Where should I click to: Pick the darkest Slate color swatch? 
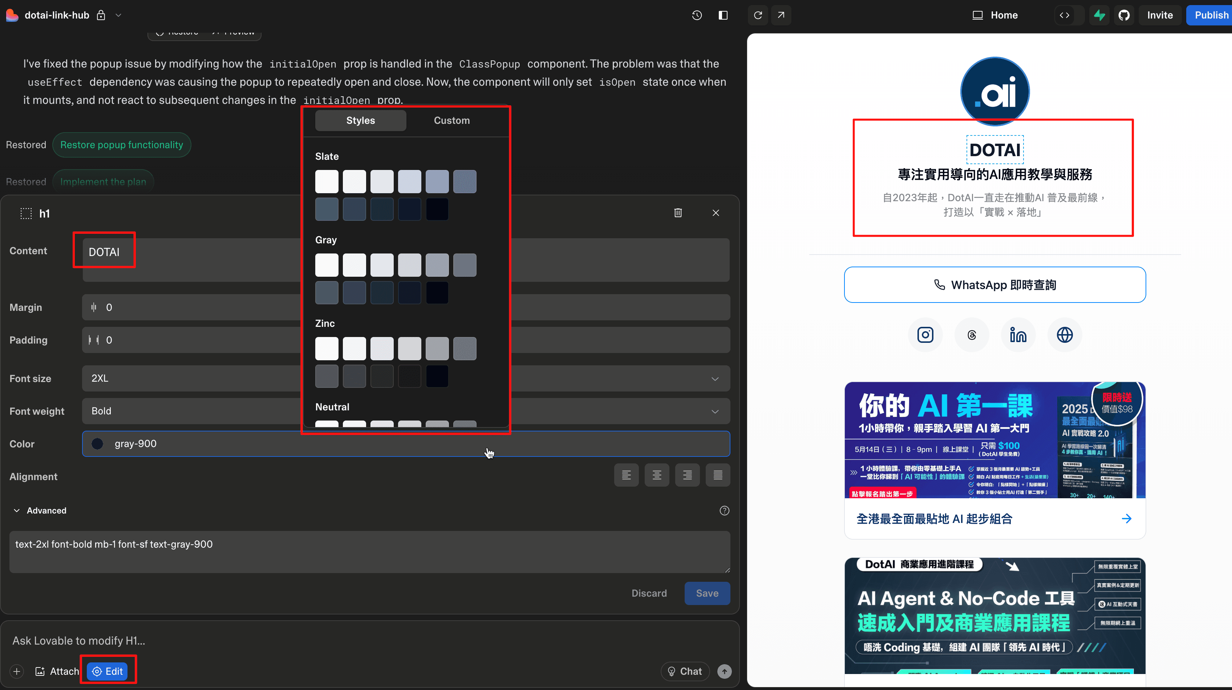pos(437,210)
